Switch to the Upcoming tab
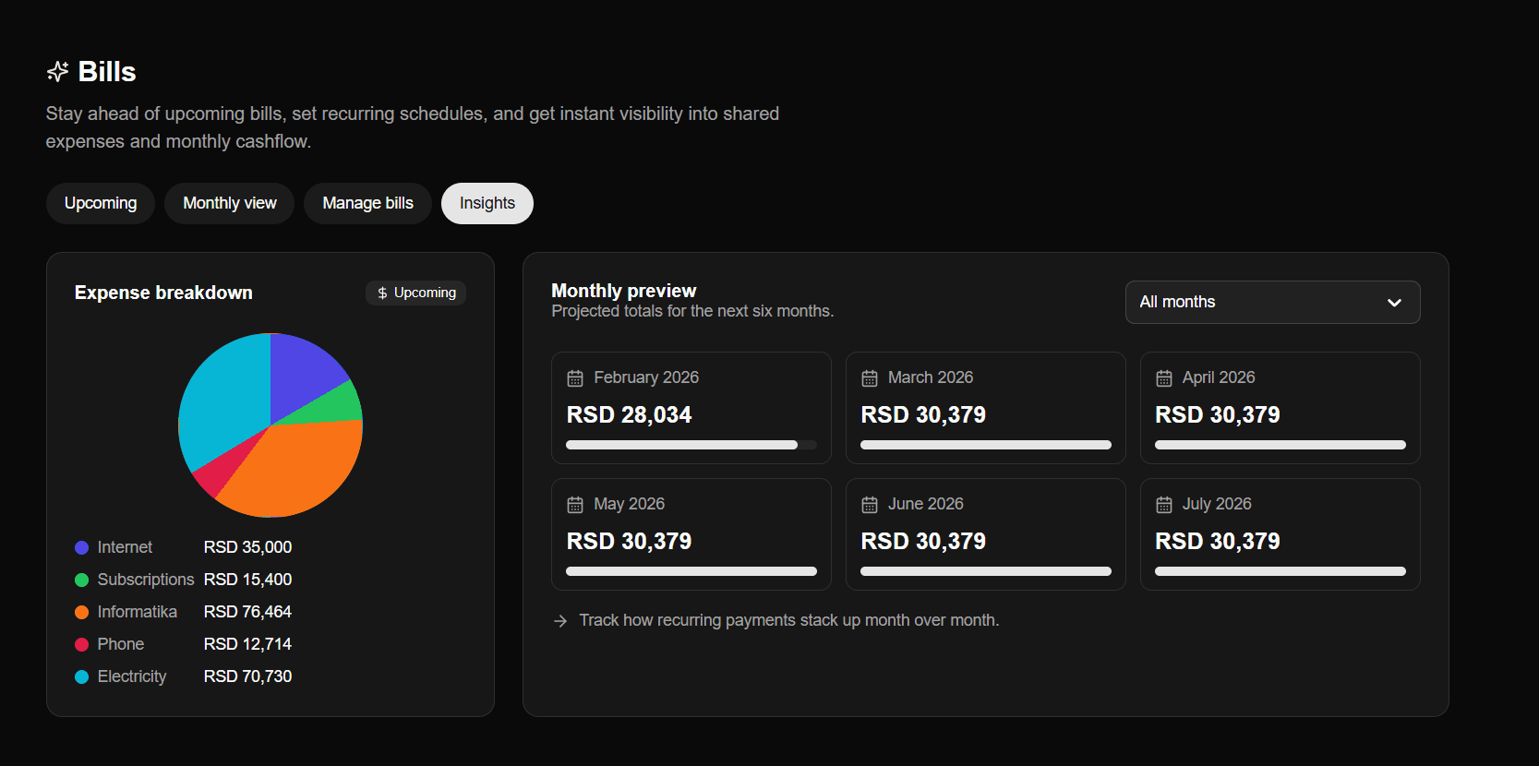 101,203
